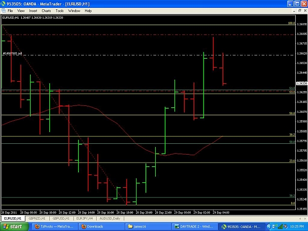Click the 100.0 Fibonacci level label
The height and width of the screenshot is (231, 308).
pos(292,23)
